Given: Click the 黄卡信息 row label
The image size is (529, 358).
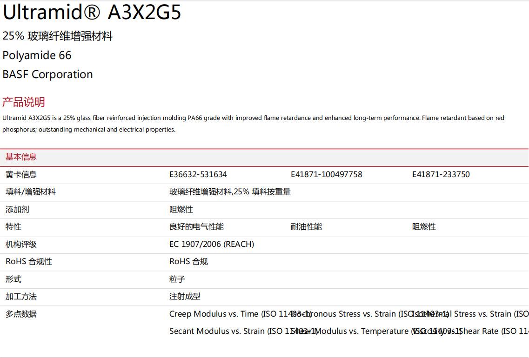Looking at the screenshot, I should point(21,174).
